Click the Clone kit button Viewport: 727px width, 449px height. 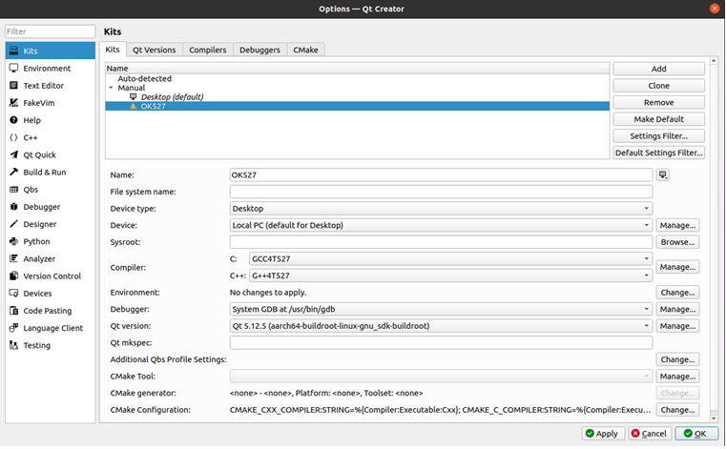pos(659,86)
